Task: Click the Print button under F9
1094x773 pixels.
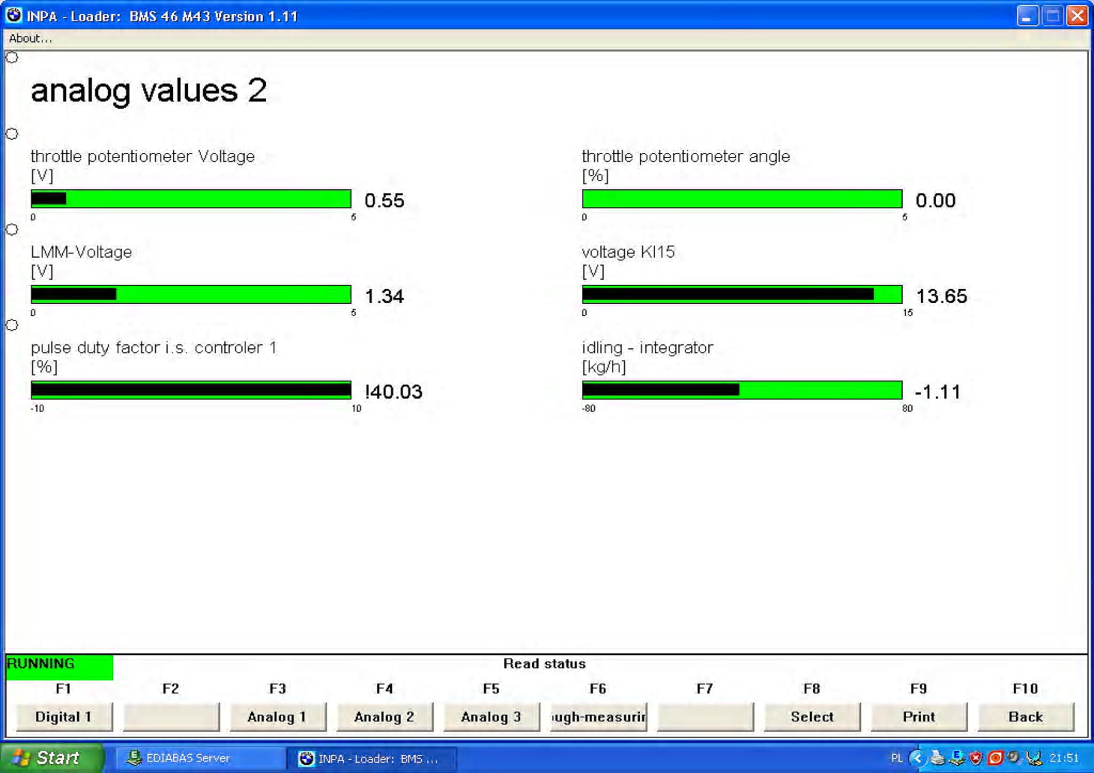Action: point(918,717)
